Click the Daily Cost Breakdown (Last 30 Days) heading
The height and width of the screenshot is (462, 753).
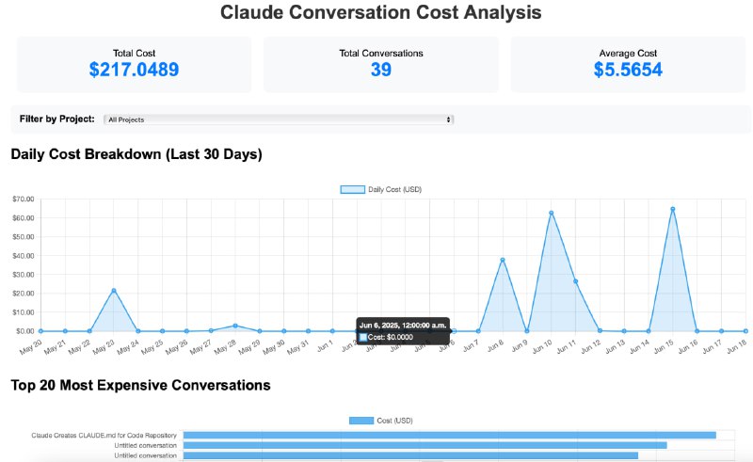(136, 154)
